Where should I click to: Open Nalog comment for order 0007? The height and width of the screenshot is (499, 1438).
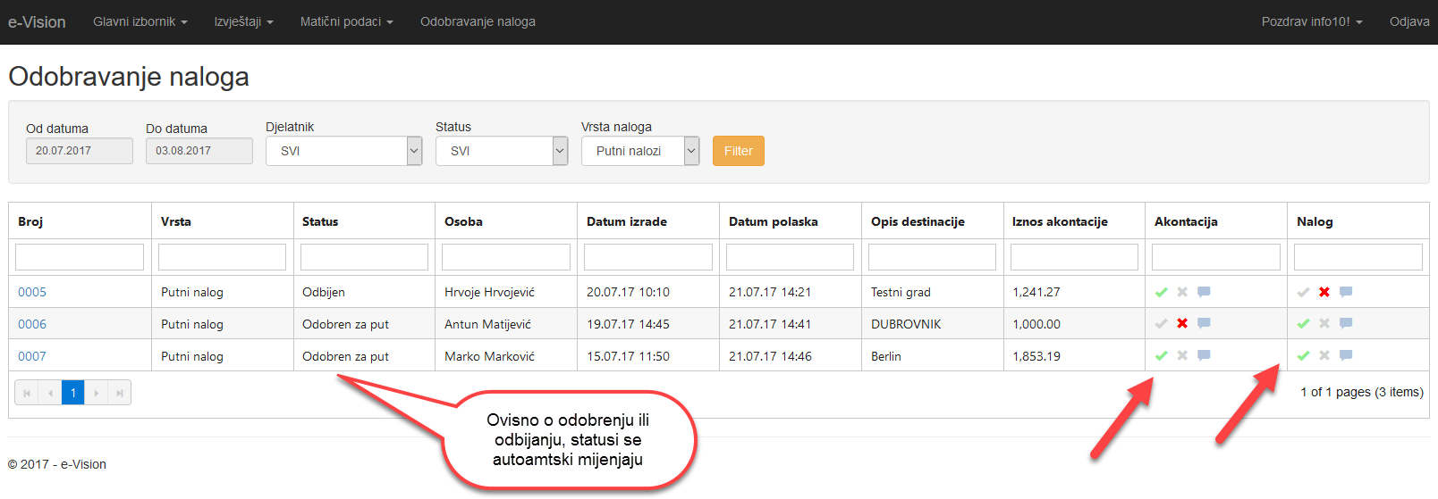[1346, 355]
